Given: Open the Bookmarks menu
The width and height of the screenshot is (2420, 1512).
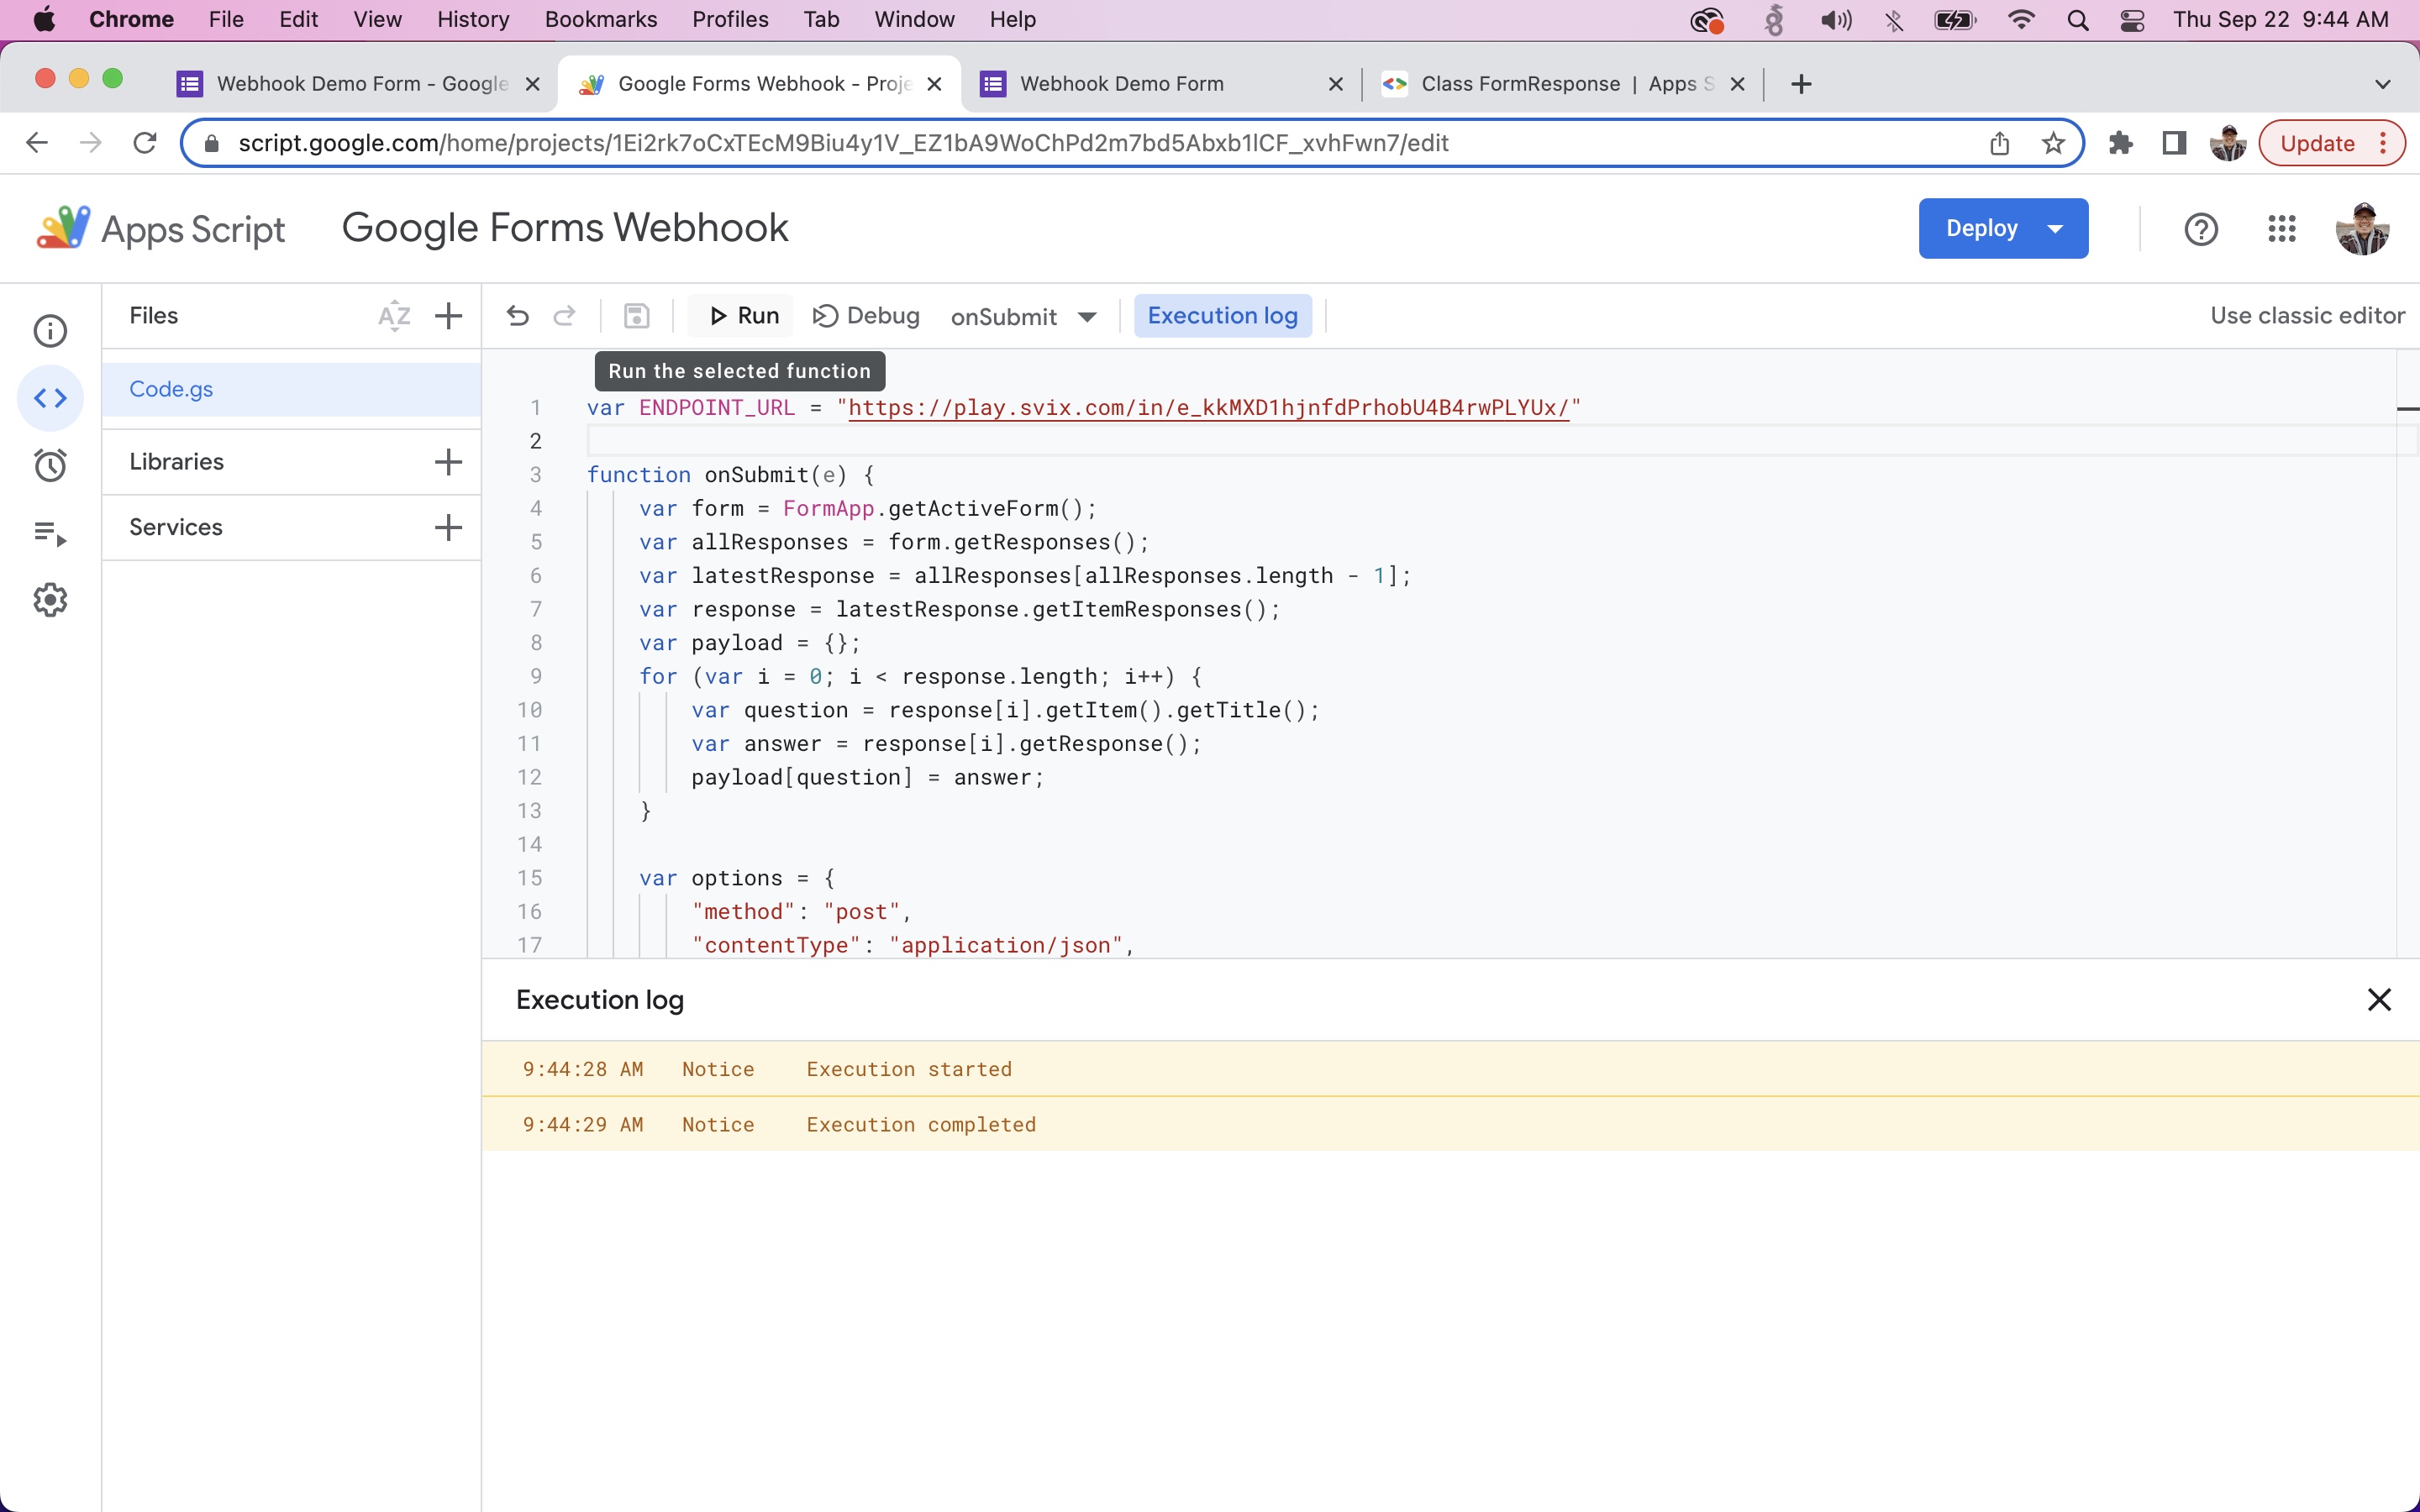Looking at the screenshot, I should click(x=601, y=20).
